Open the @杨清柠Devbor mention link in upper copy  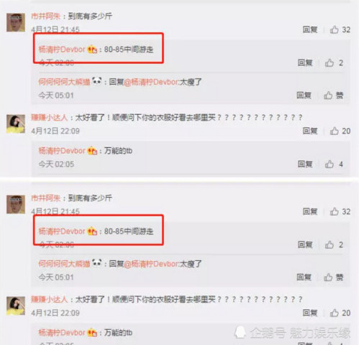(x=151, y=82)
